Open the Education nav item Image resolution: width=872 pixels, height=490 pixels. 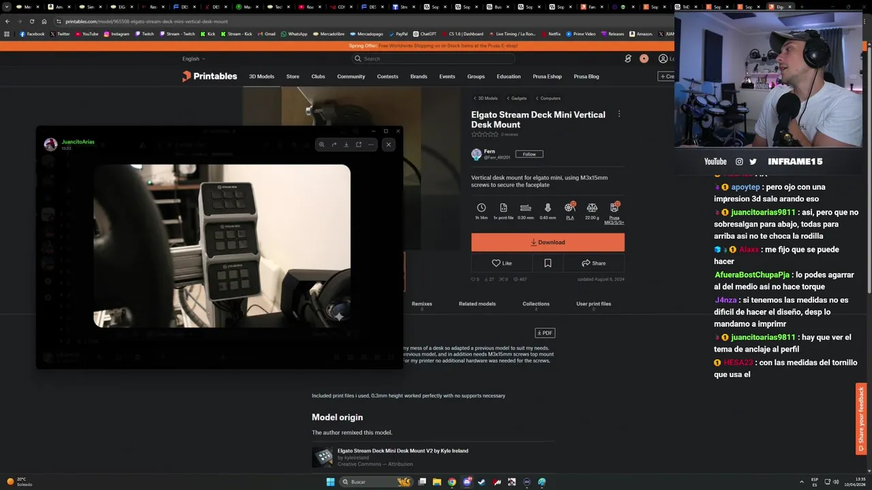509,76
